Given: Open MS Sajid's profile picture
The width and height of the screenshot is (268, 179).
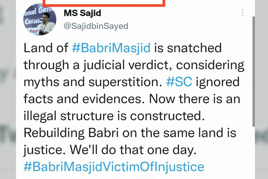Looking at the screenshot, I should coord(40,19).
